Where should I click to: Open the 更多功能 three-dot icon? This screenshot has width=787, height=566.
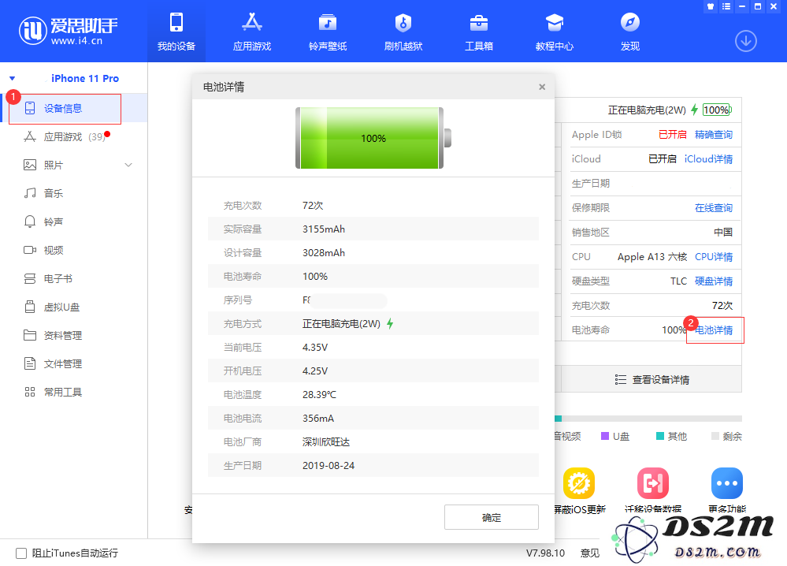[727, 483]
